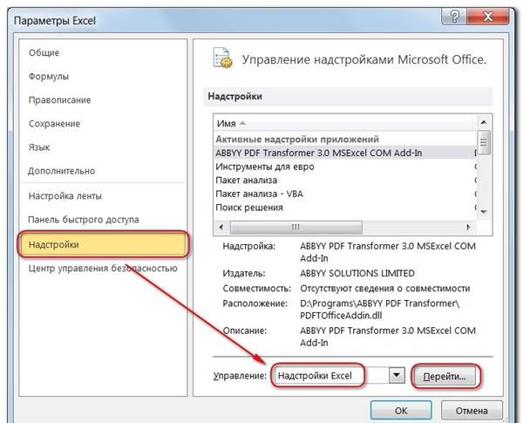
Task: Select Пакет анализа add-in row
Action: coord(345,181)
